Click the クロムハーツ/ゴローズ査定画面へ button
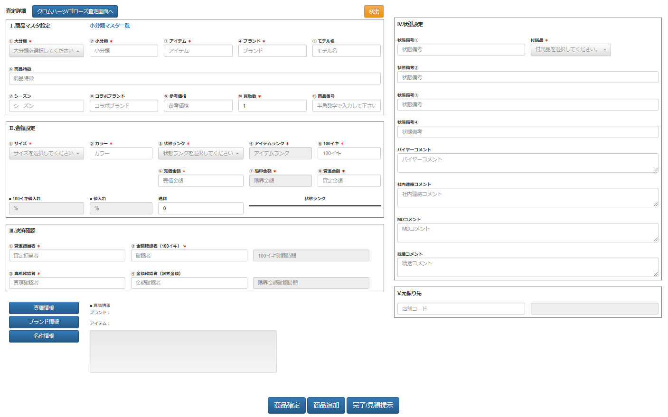The width and height of the screenshot is (668, 417). click(75, 11)
